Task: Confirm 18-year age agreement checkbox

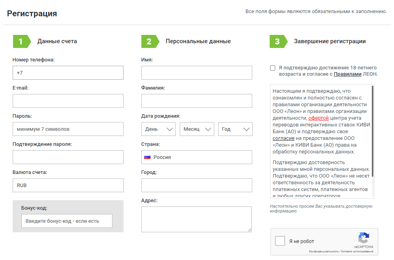Action: point(272,68)
